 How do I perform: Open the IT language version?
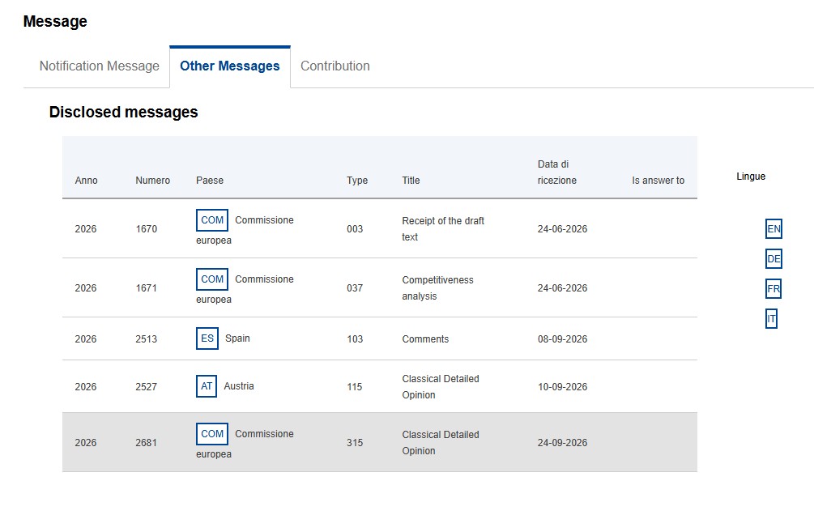(771, 319)
